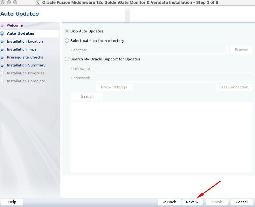The width and height of the screenshot is (255, 207).
Task: Click the empty search results list area
Action: [x=162, y=137]
